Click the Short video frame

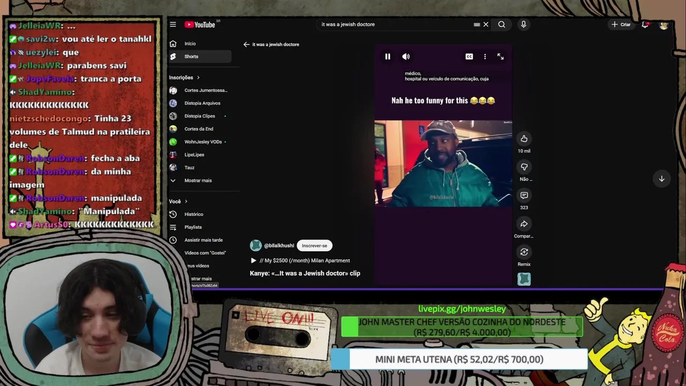(x=443, y=164)
